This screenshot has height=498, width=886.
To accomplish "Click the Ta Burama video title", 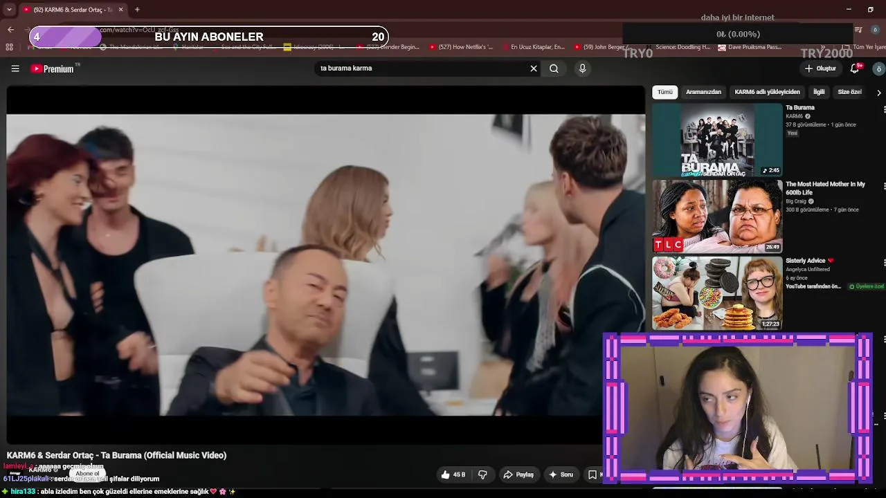I will click(x=800, y=108).
